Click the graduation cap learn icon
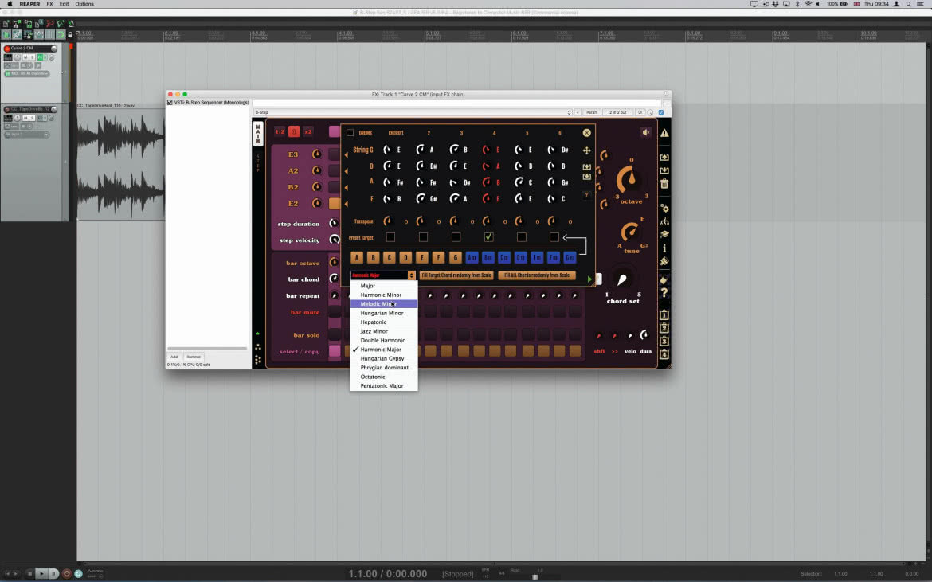932x582 pixels. click(664, 234)
